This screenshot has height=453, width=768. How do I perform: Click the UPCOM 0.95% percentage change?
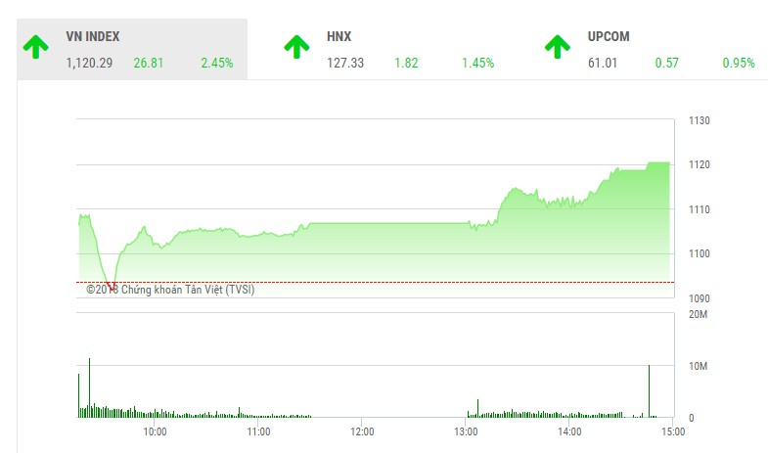[x=739, y=63]
